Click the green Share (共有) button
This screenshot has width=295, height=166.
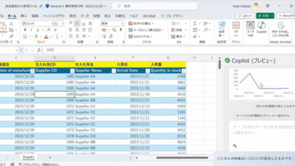[x=265, y=16]
